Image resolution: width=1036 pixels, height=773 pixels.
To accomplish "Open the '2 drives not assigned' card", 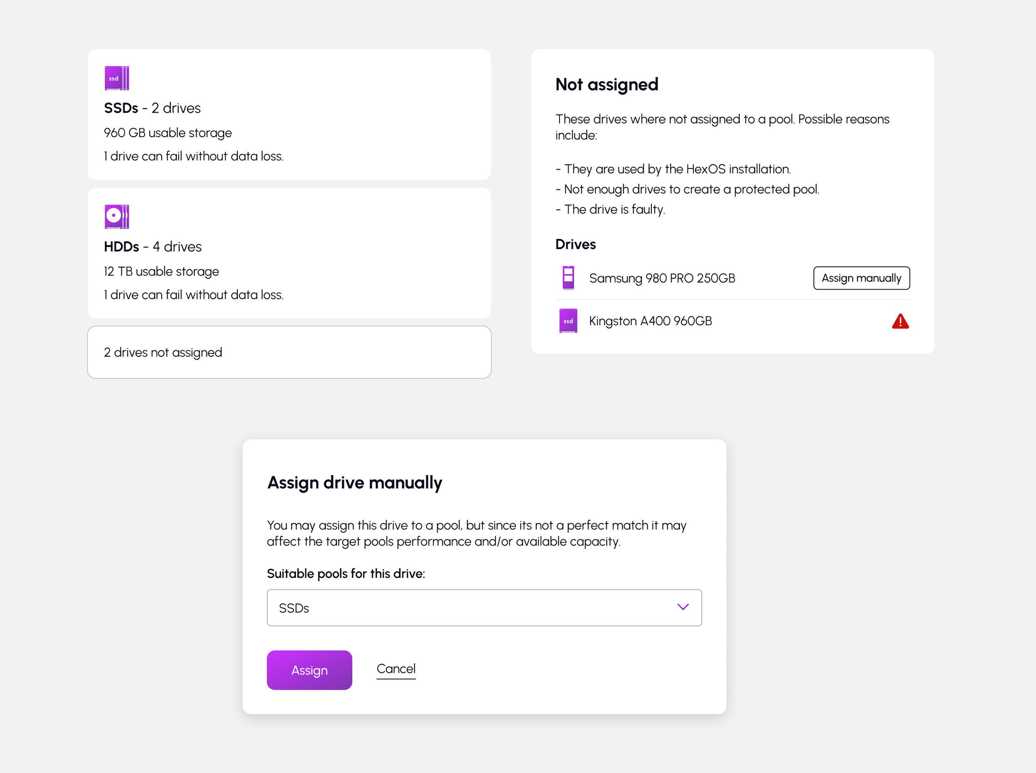I will click(x=289, y=353).
